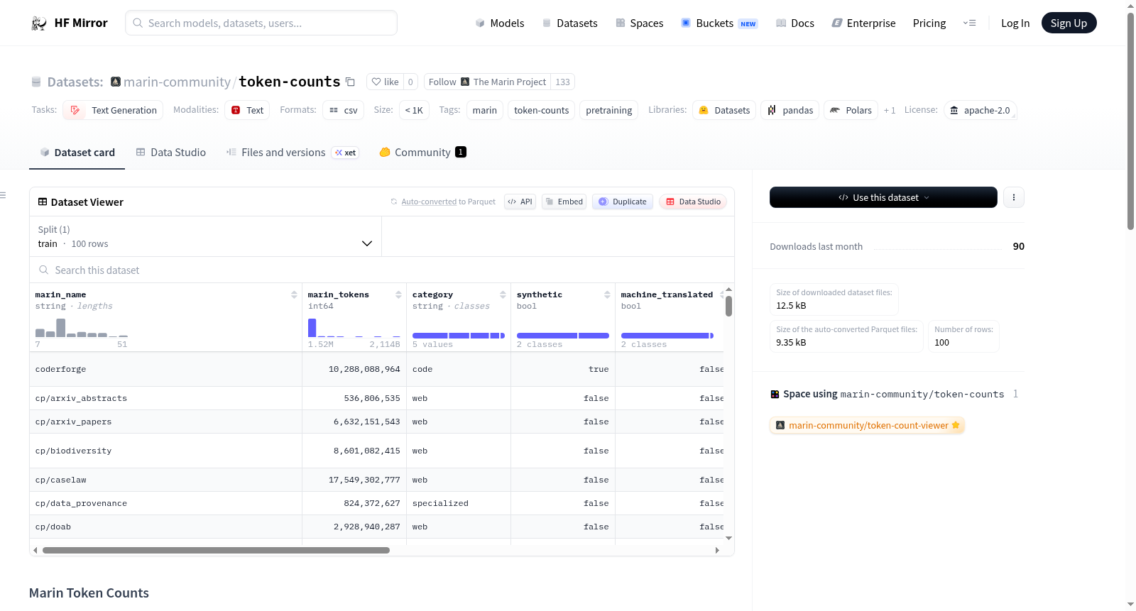Screen dimensions: 1136x611
Task: Select the cp/caselaw row cell
Action: (x=165, y=480)
